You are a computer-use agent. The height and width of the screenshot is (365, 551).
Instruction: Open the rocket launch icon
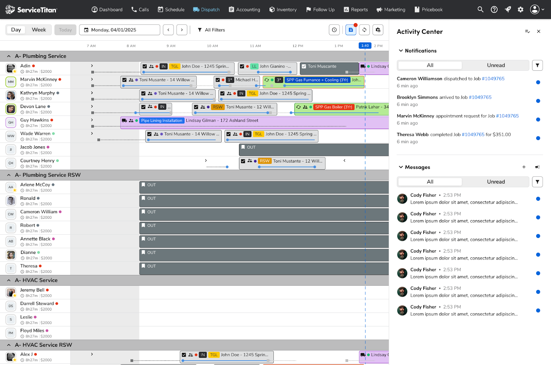508,10
